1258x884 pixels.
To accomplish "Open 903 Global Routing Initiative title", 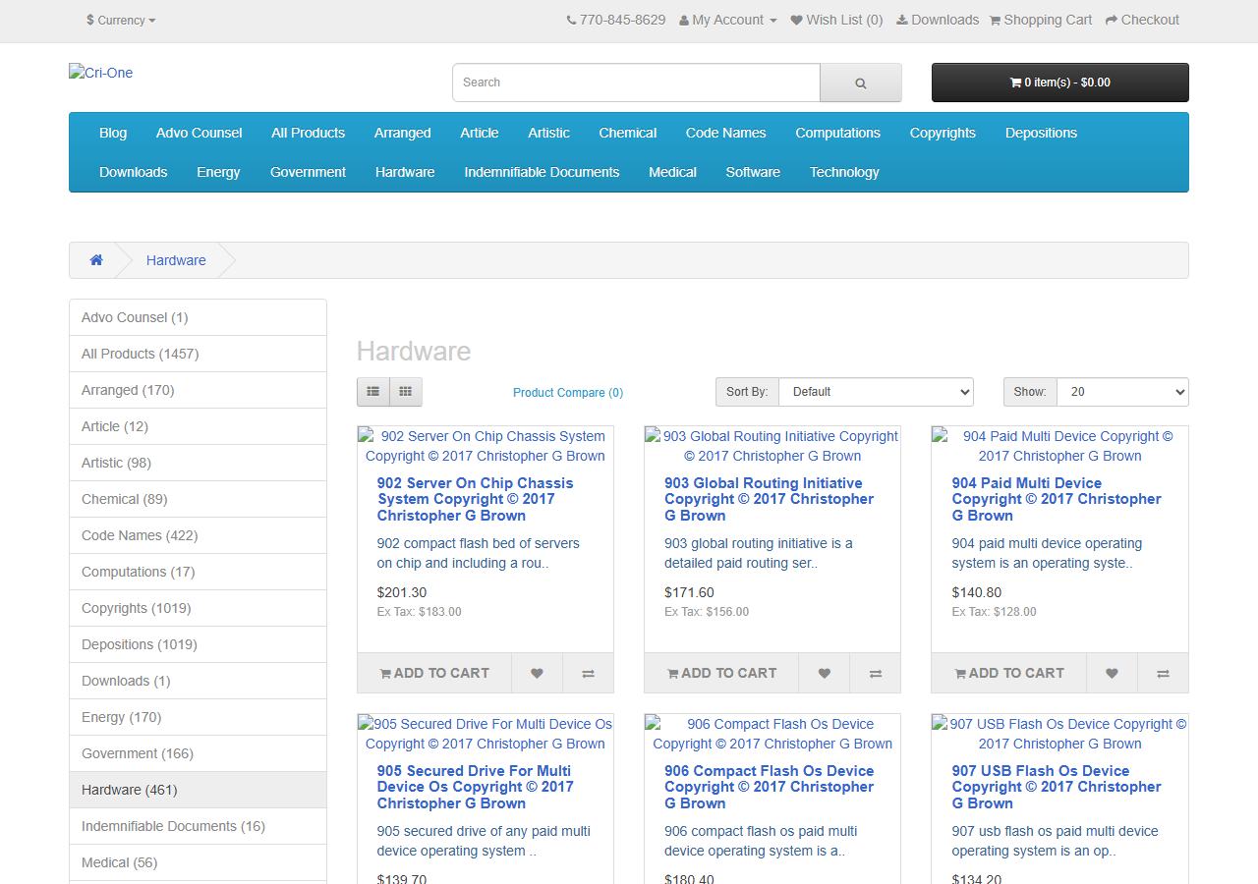I will 769,499.
